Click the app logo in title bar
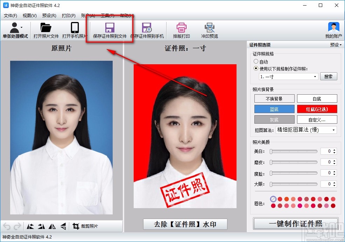Image resolution: width=345 pixels, height=242 pixels. click(6, 5)
